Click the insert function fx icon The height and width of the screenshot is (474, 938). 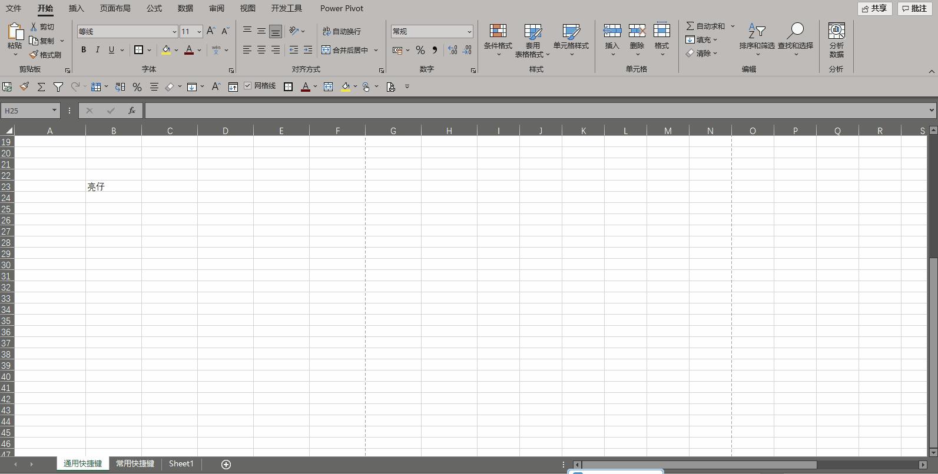click(x=132, y=111)
